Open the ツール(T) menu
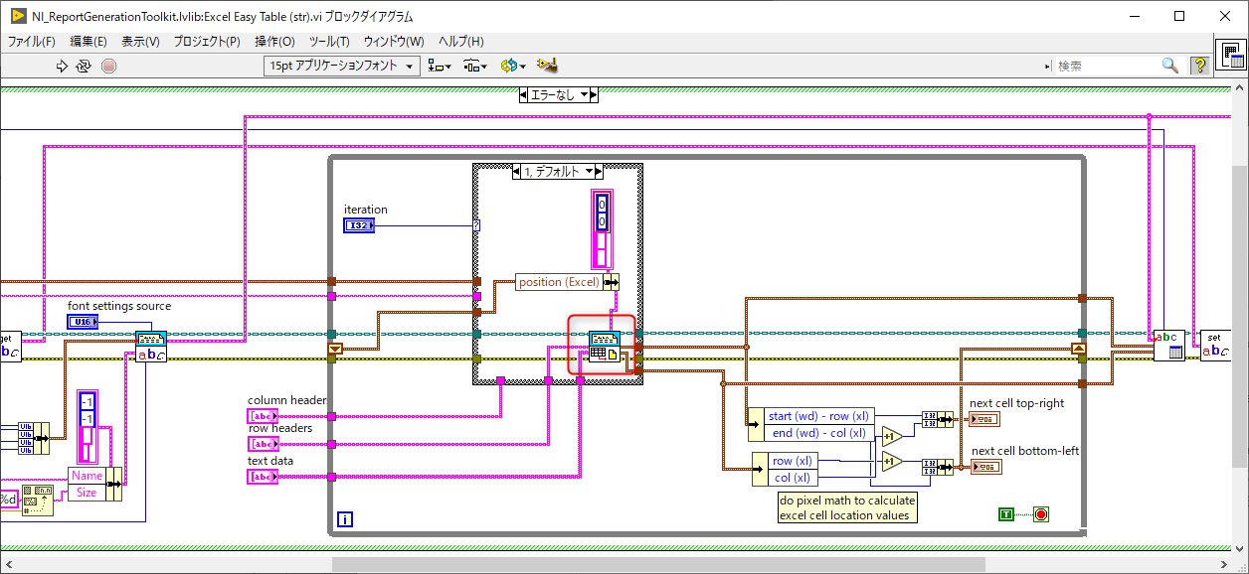Image resolution: width=1249 pixels, height=574 pixels. point(329,42)
